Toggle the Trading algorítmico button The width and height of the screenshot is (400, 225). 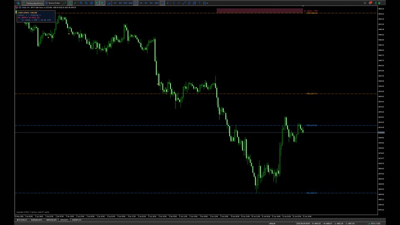pyautogui.click(x=32, y=3)
